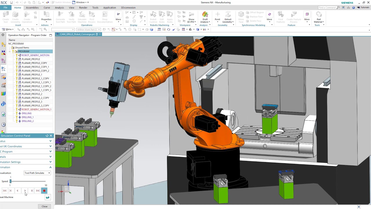Click the Find Features icon

click(x=281, y=17)
